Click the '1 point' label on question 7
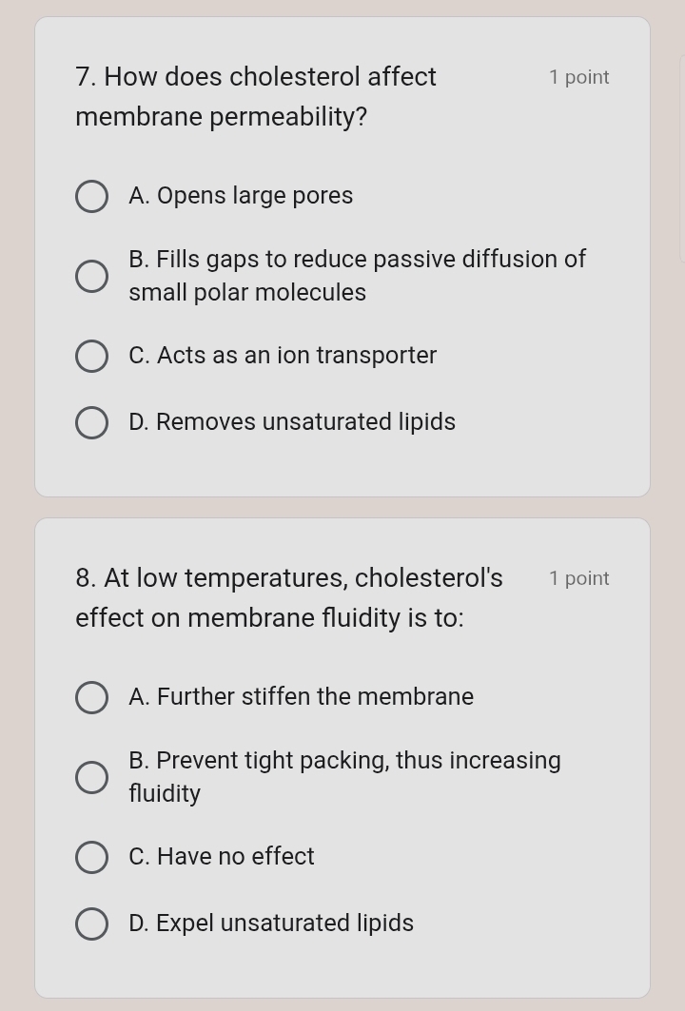Screen dimensions: 685x1011 (x=578, y=78)
